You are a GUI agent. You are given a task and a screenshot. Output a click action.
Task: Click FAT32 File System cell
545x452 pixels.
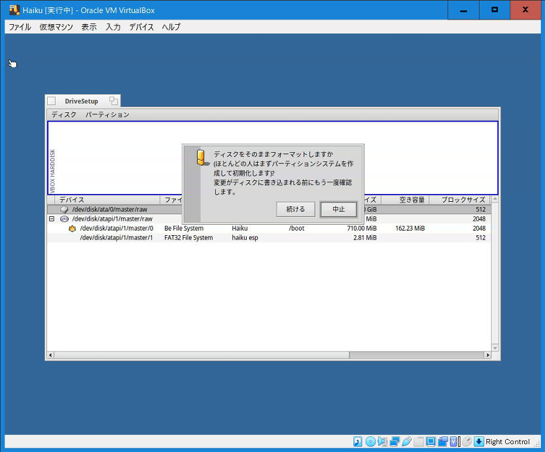pyautogui.click(x=188, y=238)
